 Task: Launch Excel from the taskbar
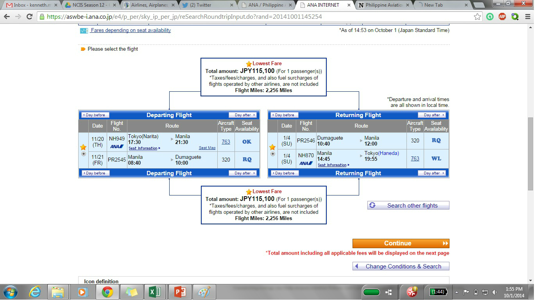(x=155, y=292)
